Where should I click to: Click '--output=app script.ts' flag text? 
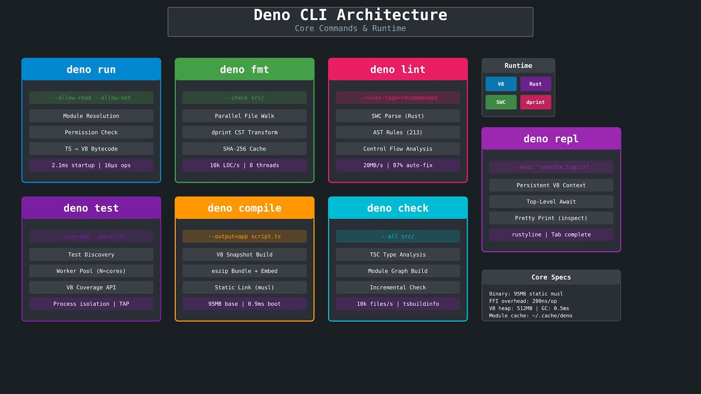tap(245, 236)
